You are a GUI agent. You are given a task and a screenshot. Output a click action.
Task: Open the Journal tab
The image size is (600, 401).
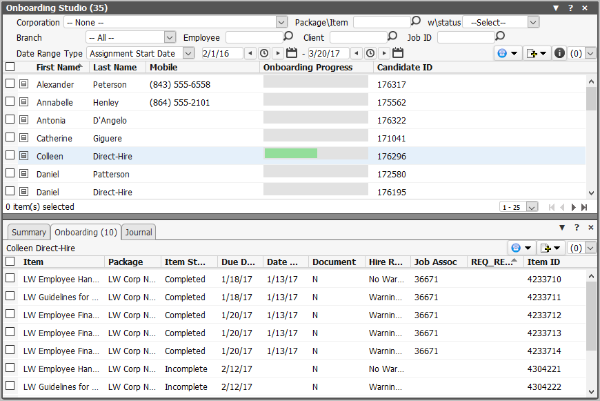[139, 233]
